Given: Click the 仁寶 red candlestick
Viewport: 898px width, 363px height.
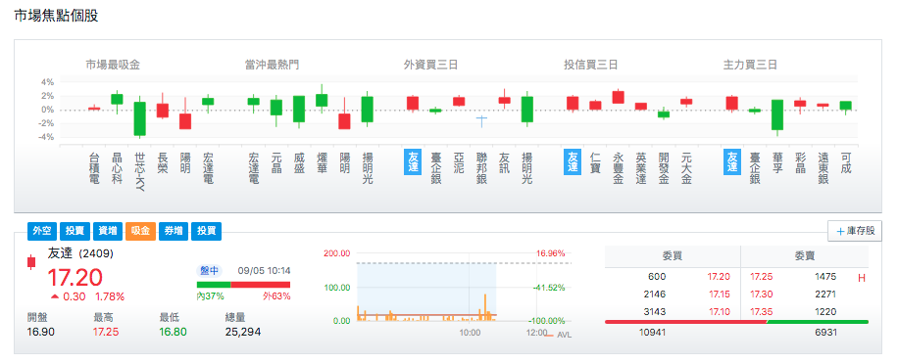Looking at the screenshot, I should [x=596, y=106].
